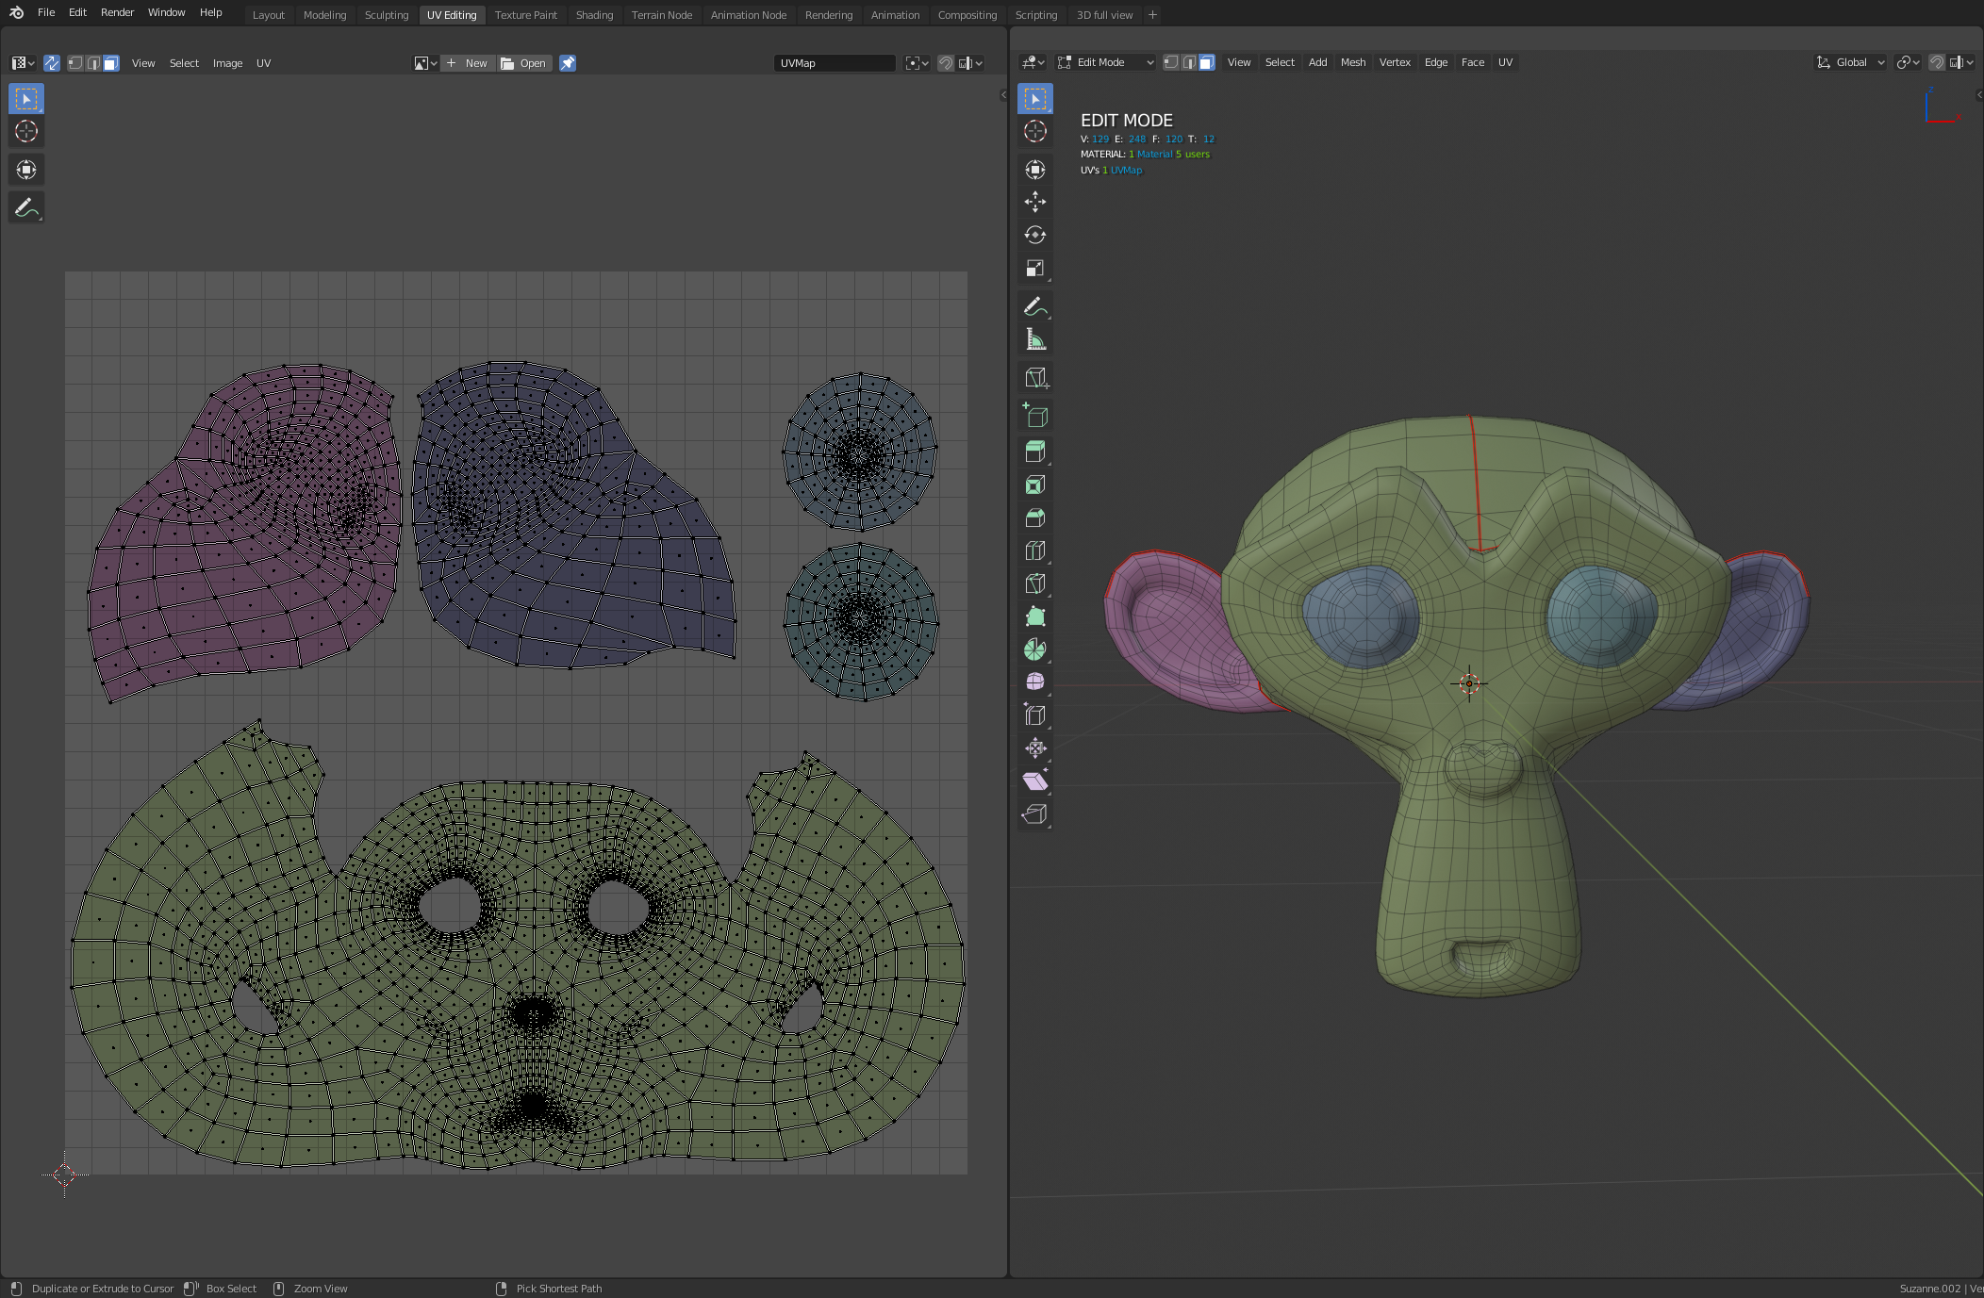This screenshot has width=1984, height=1298.
Task: Select the Spin tool
Action: tap(1035, 649)
